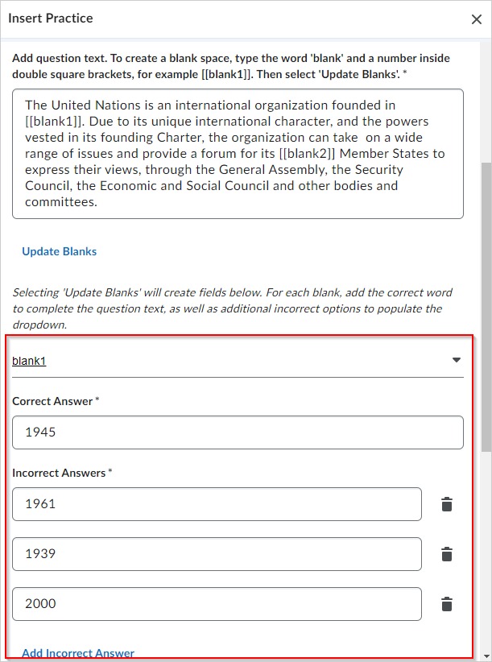The width and height of the screenshot is (492, 662).
Task: Focus the question text area
Action: [238, 154]
